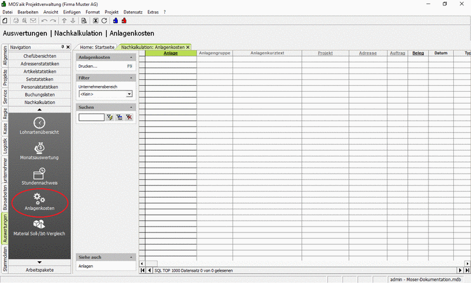
Task: Collapse the Siehe auch section
Action: click(131, 257)
